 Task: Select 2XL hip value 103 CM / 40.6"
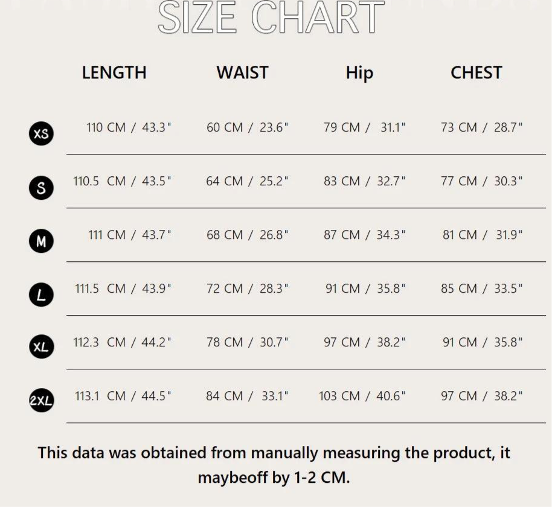pos(362,396)
